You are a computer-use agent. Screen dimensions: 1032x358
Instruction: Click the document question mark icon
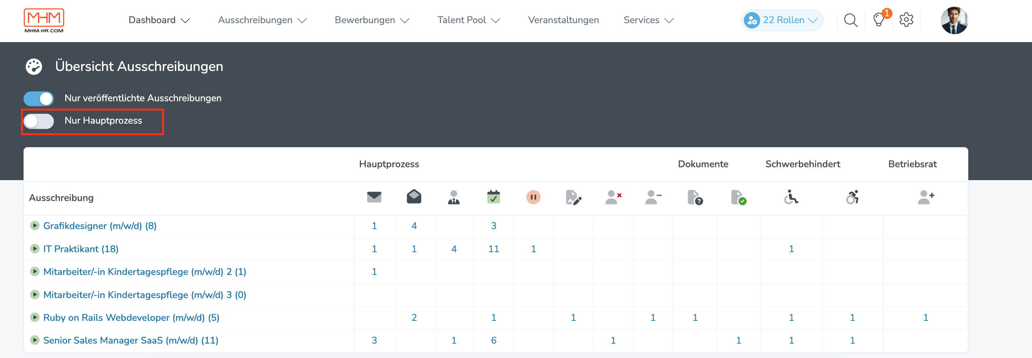click(695, 197)
